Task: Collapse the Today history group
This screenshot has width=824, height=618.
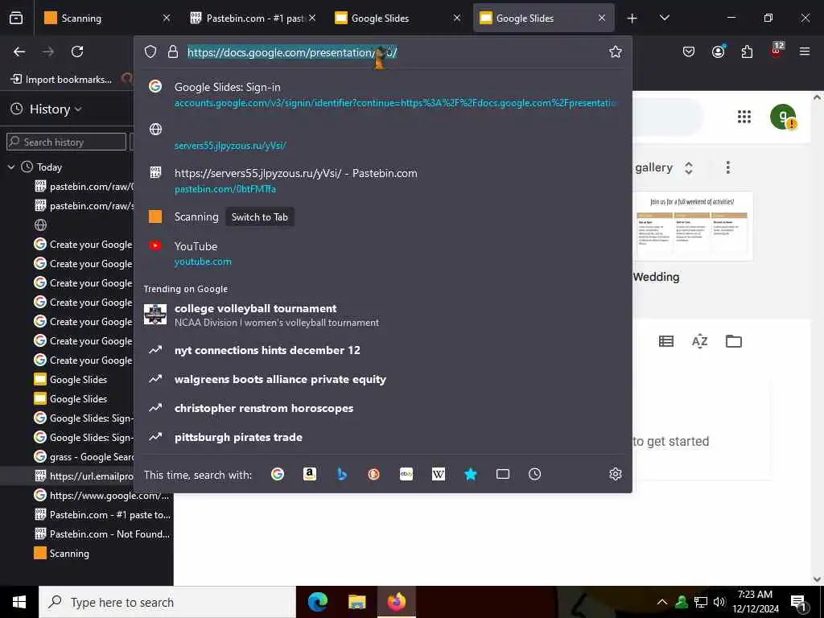Action: point(11,167)
